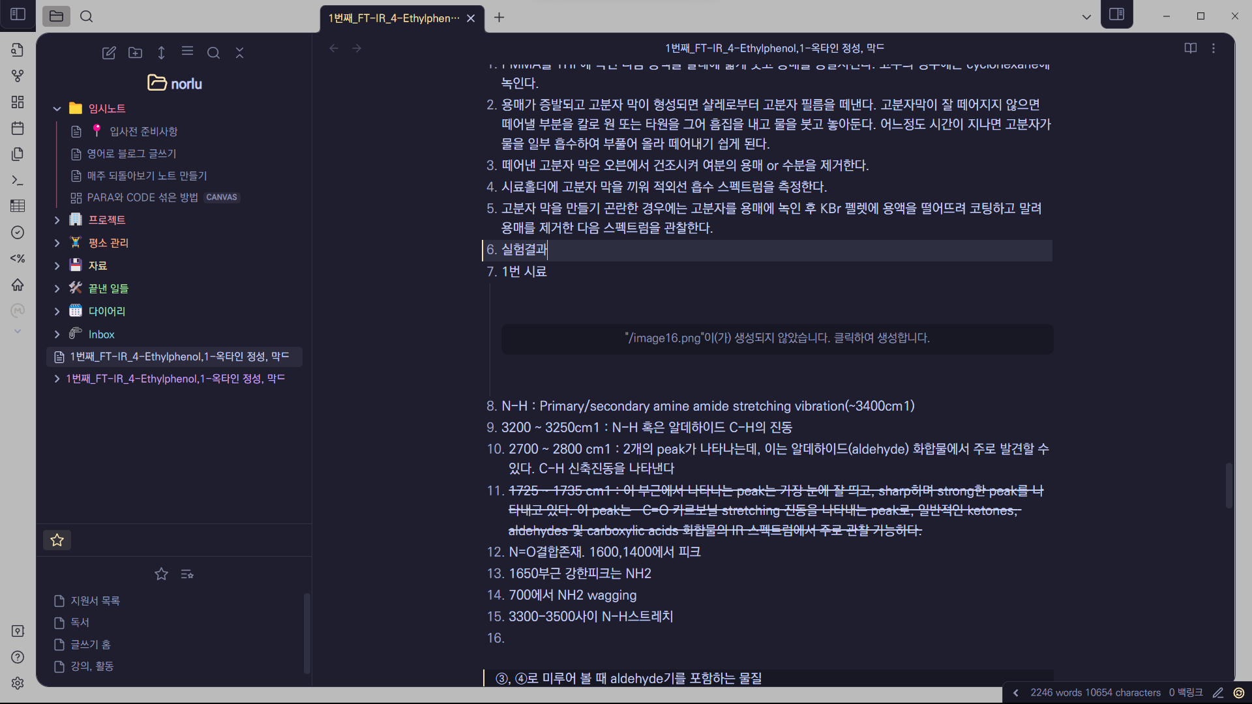Change sort order in the file explorer
This screenshot has height=704, width=1252.
[x=161, y=53]
